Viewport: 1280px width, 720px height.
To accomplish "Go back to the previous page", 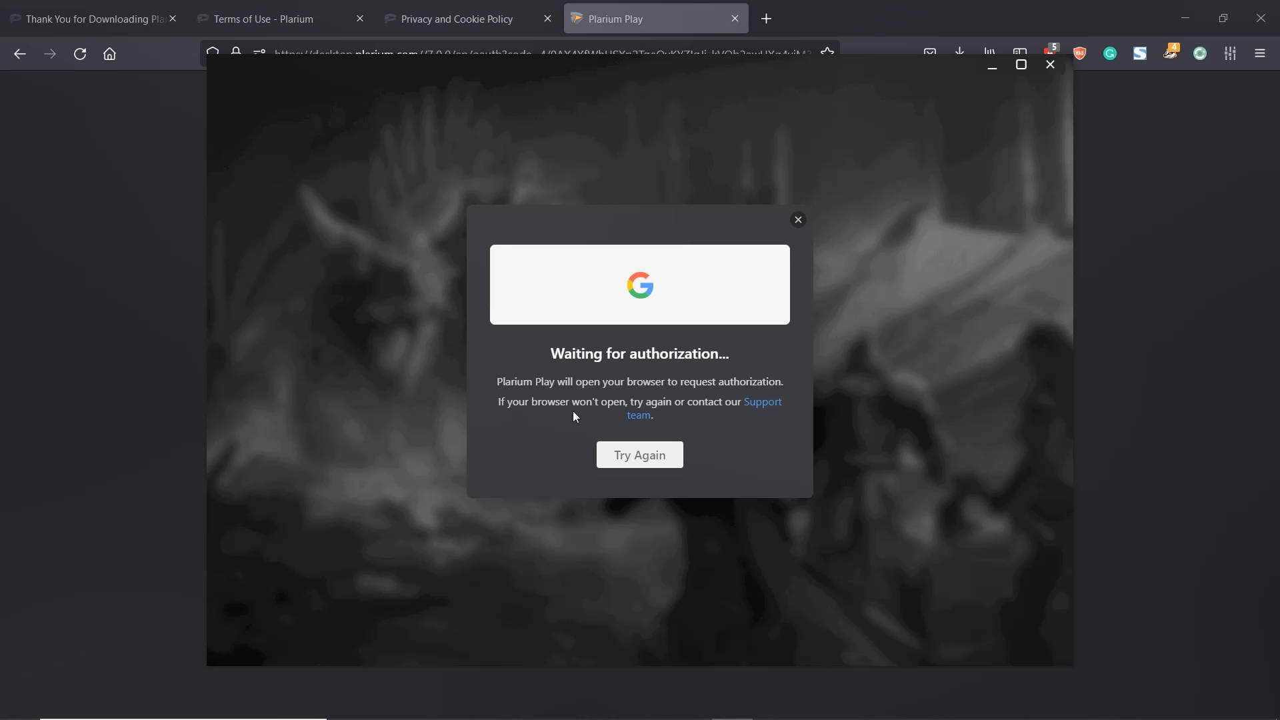I will tap(20, 54).
